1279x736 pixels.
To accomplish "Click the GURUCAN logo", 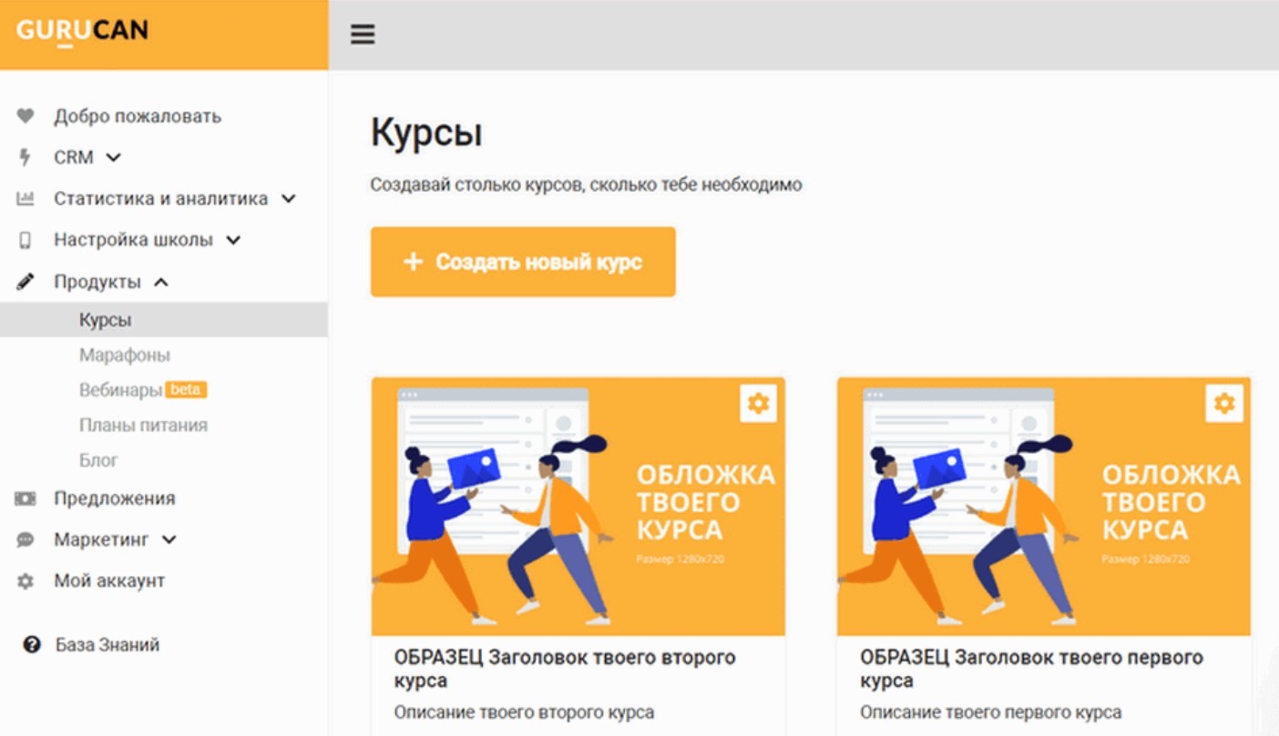I will click(82, 32).
